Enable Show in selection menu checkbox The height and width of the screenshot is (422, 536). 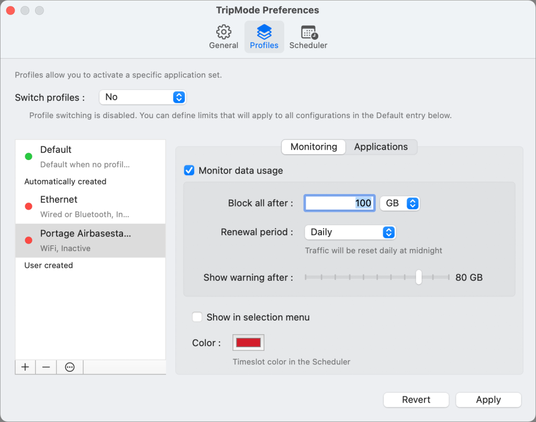click(x=197, y=317)
